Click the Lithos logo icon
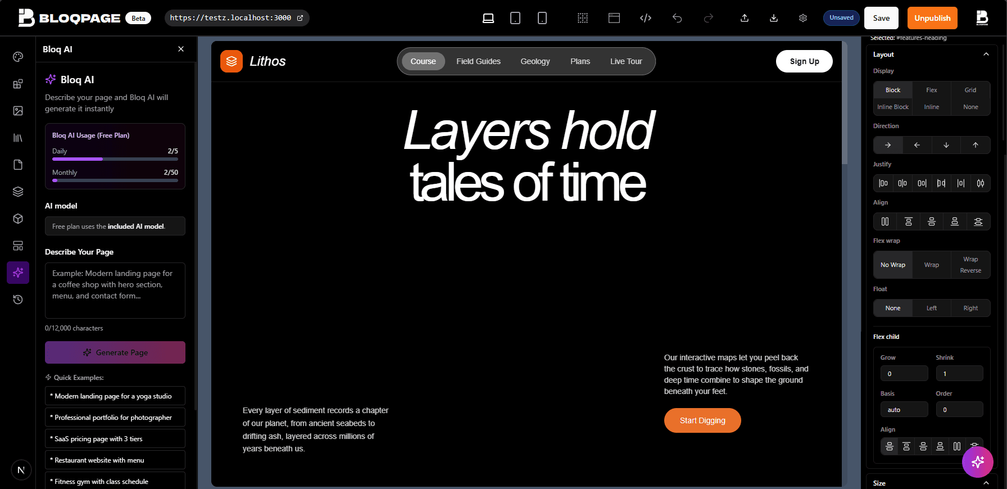 pyautogui.click(x=232, y=61)
